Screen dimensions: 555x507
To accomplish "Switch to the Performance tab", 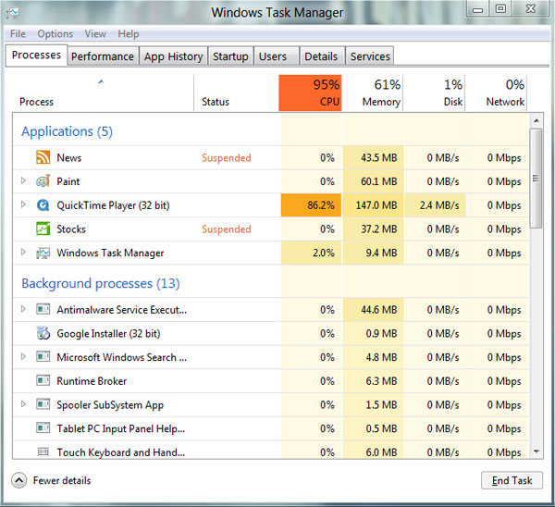I will click(x=103, y=56).
